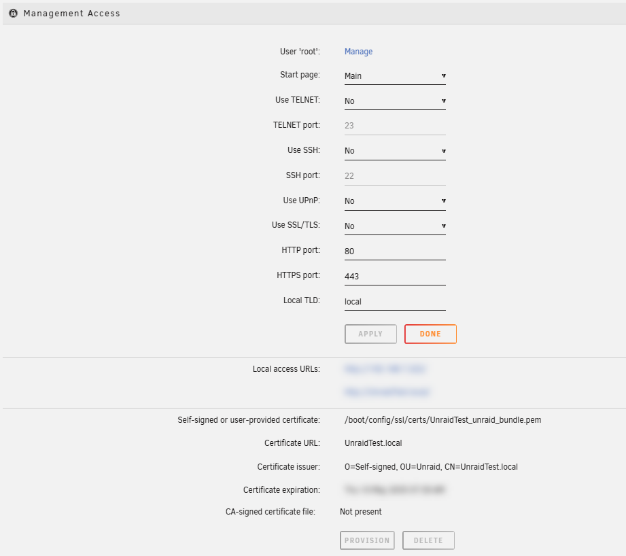Click the Done button
Screen dimensions: 626x556
[x=430, y=334]
